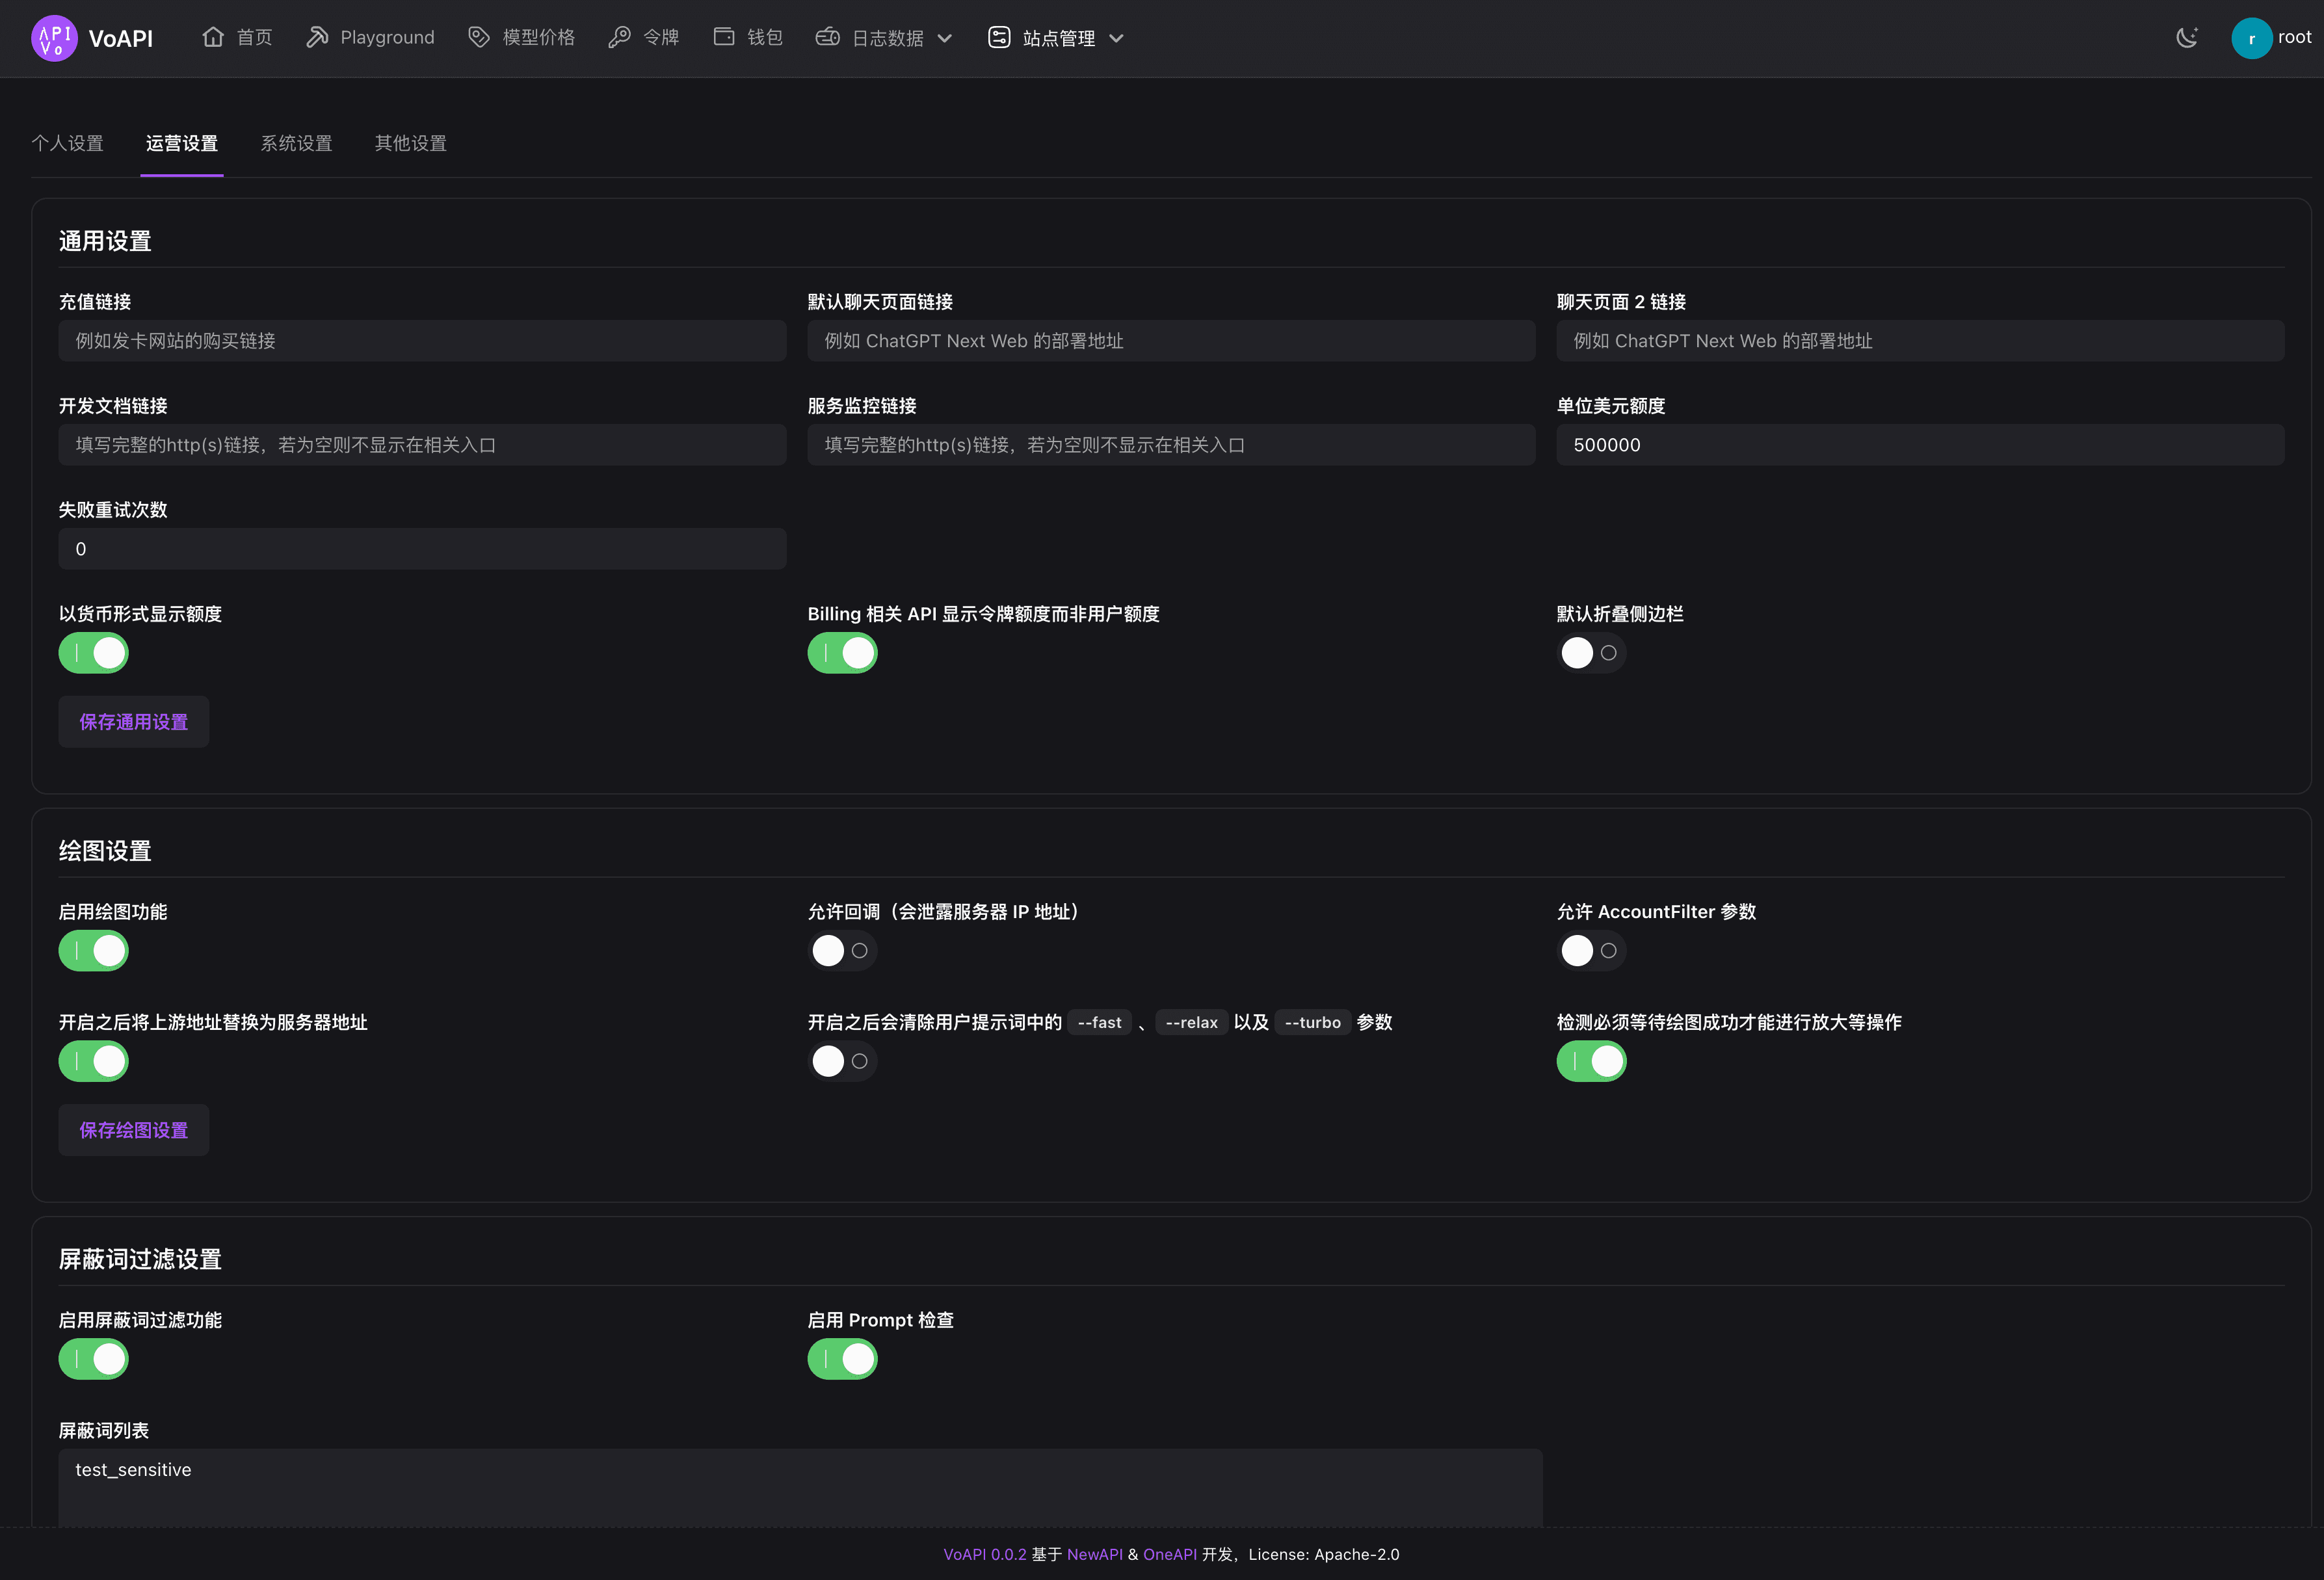Image resolution: width=2324 pixels, height=1580 pixels.
Task: Click the 日志数据 log icon
Action: pos(828,37)
